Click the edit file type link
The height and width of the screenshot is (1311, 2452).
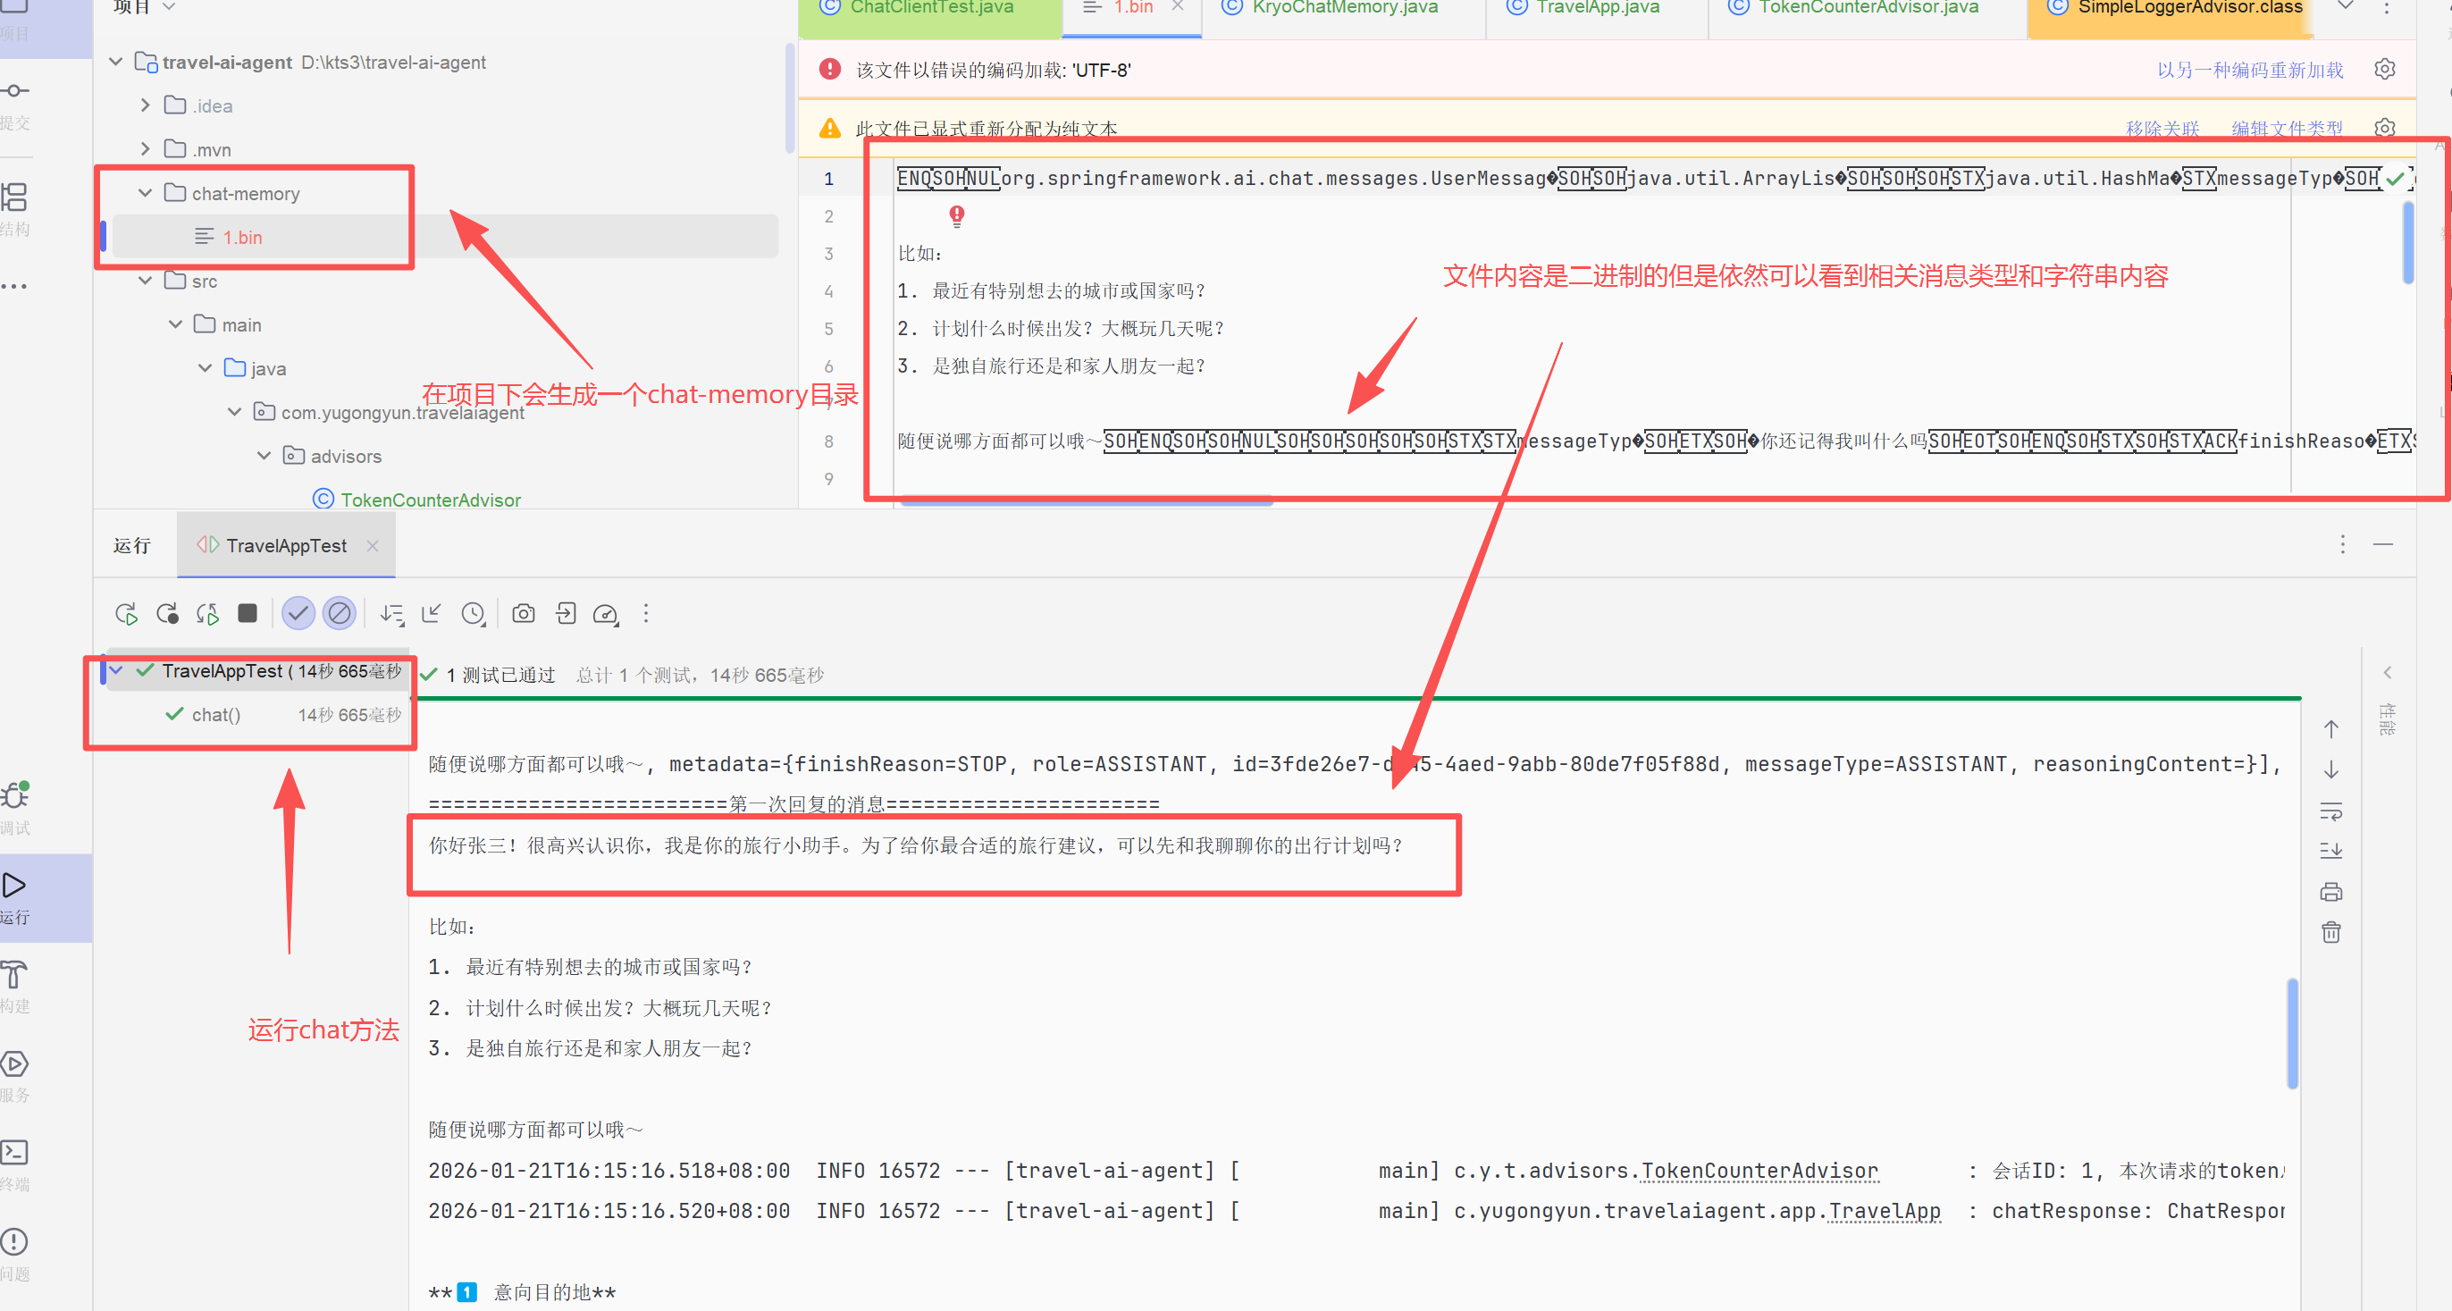coord(2287,129)
